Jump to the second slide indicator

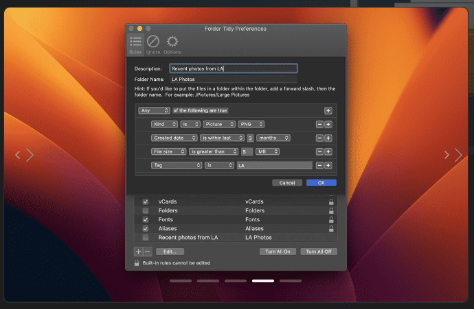pyautogui.click(x=208, y=281)
